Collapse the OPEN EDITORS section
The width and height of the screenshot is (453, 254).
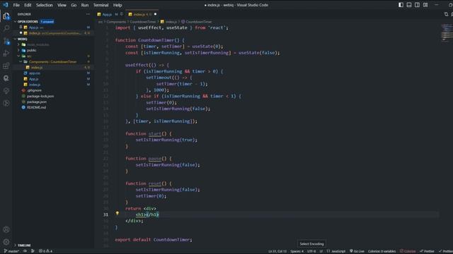28,22
